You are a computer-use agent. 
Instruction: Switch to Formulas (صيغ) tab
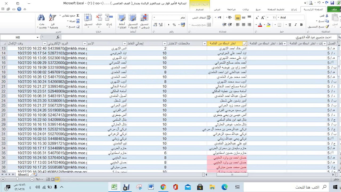(x=258, y=9)
